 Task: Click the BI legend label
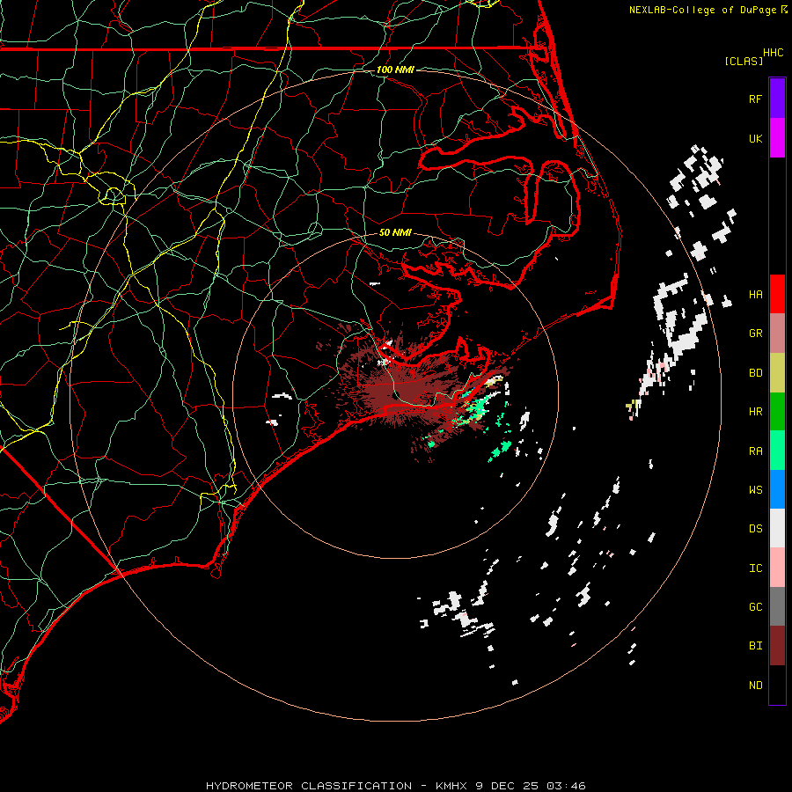tap(755, 646)
